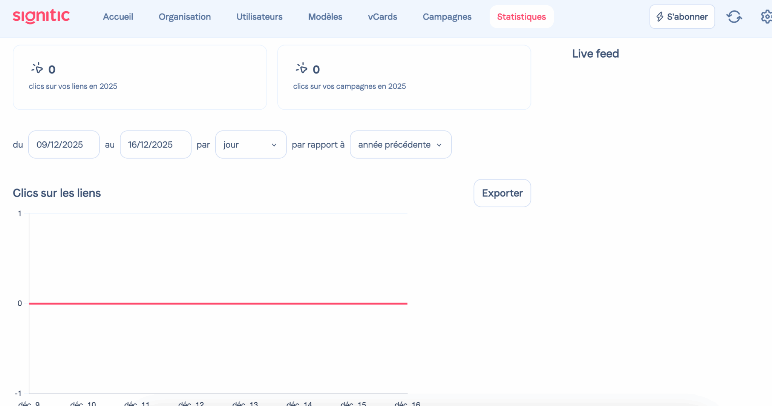Screen dimensions: 772x406
Task: Navigate to the vCards tab
Action: (x=383, y=17)
